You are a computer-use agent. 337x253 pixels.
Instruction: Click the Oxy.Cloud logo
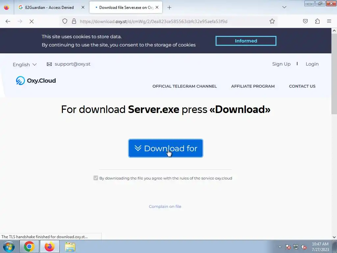click(36, 81)
